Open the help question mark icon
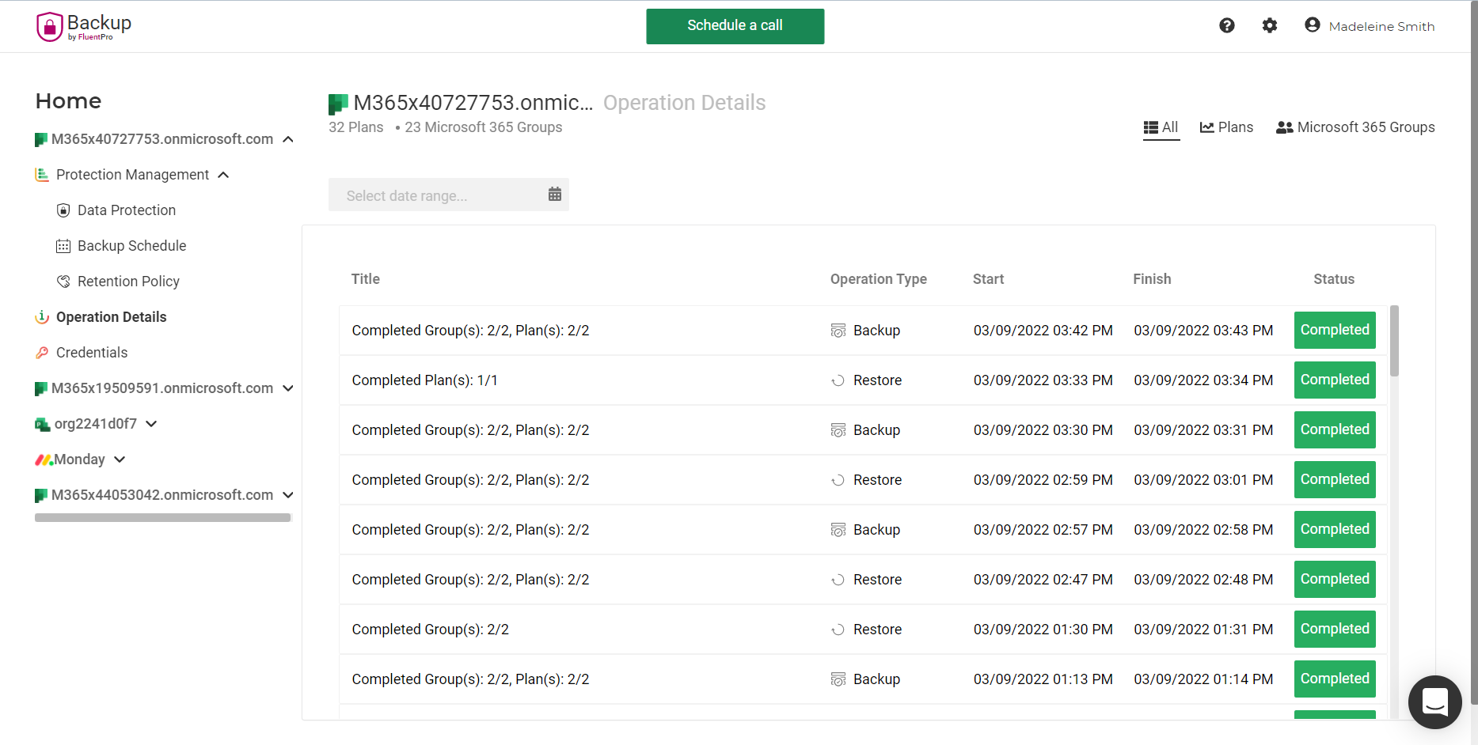 click(1226, 25)
